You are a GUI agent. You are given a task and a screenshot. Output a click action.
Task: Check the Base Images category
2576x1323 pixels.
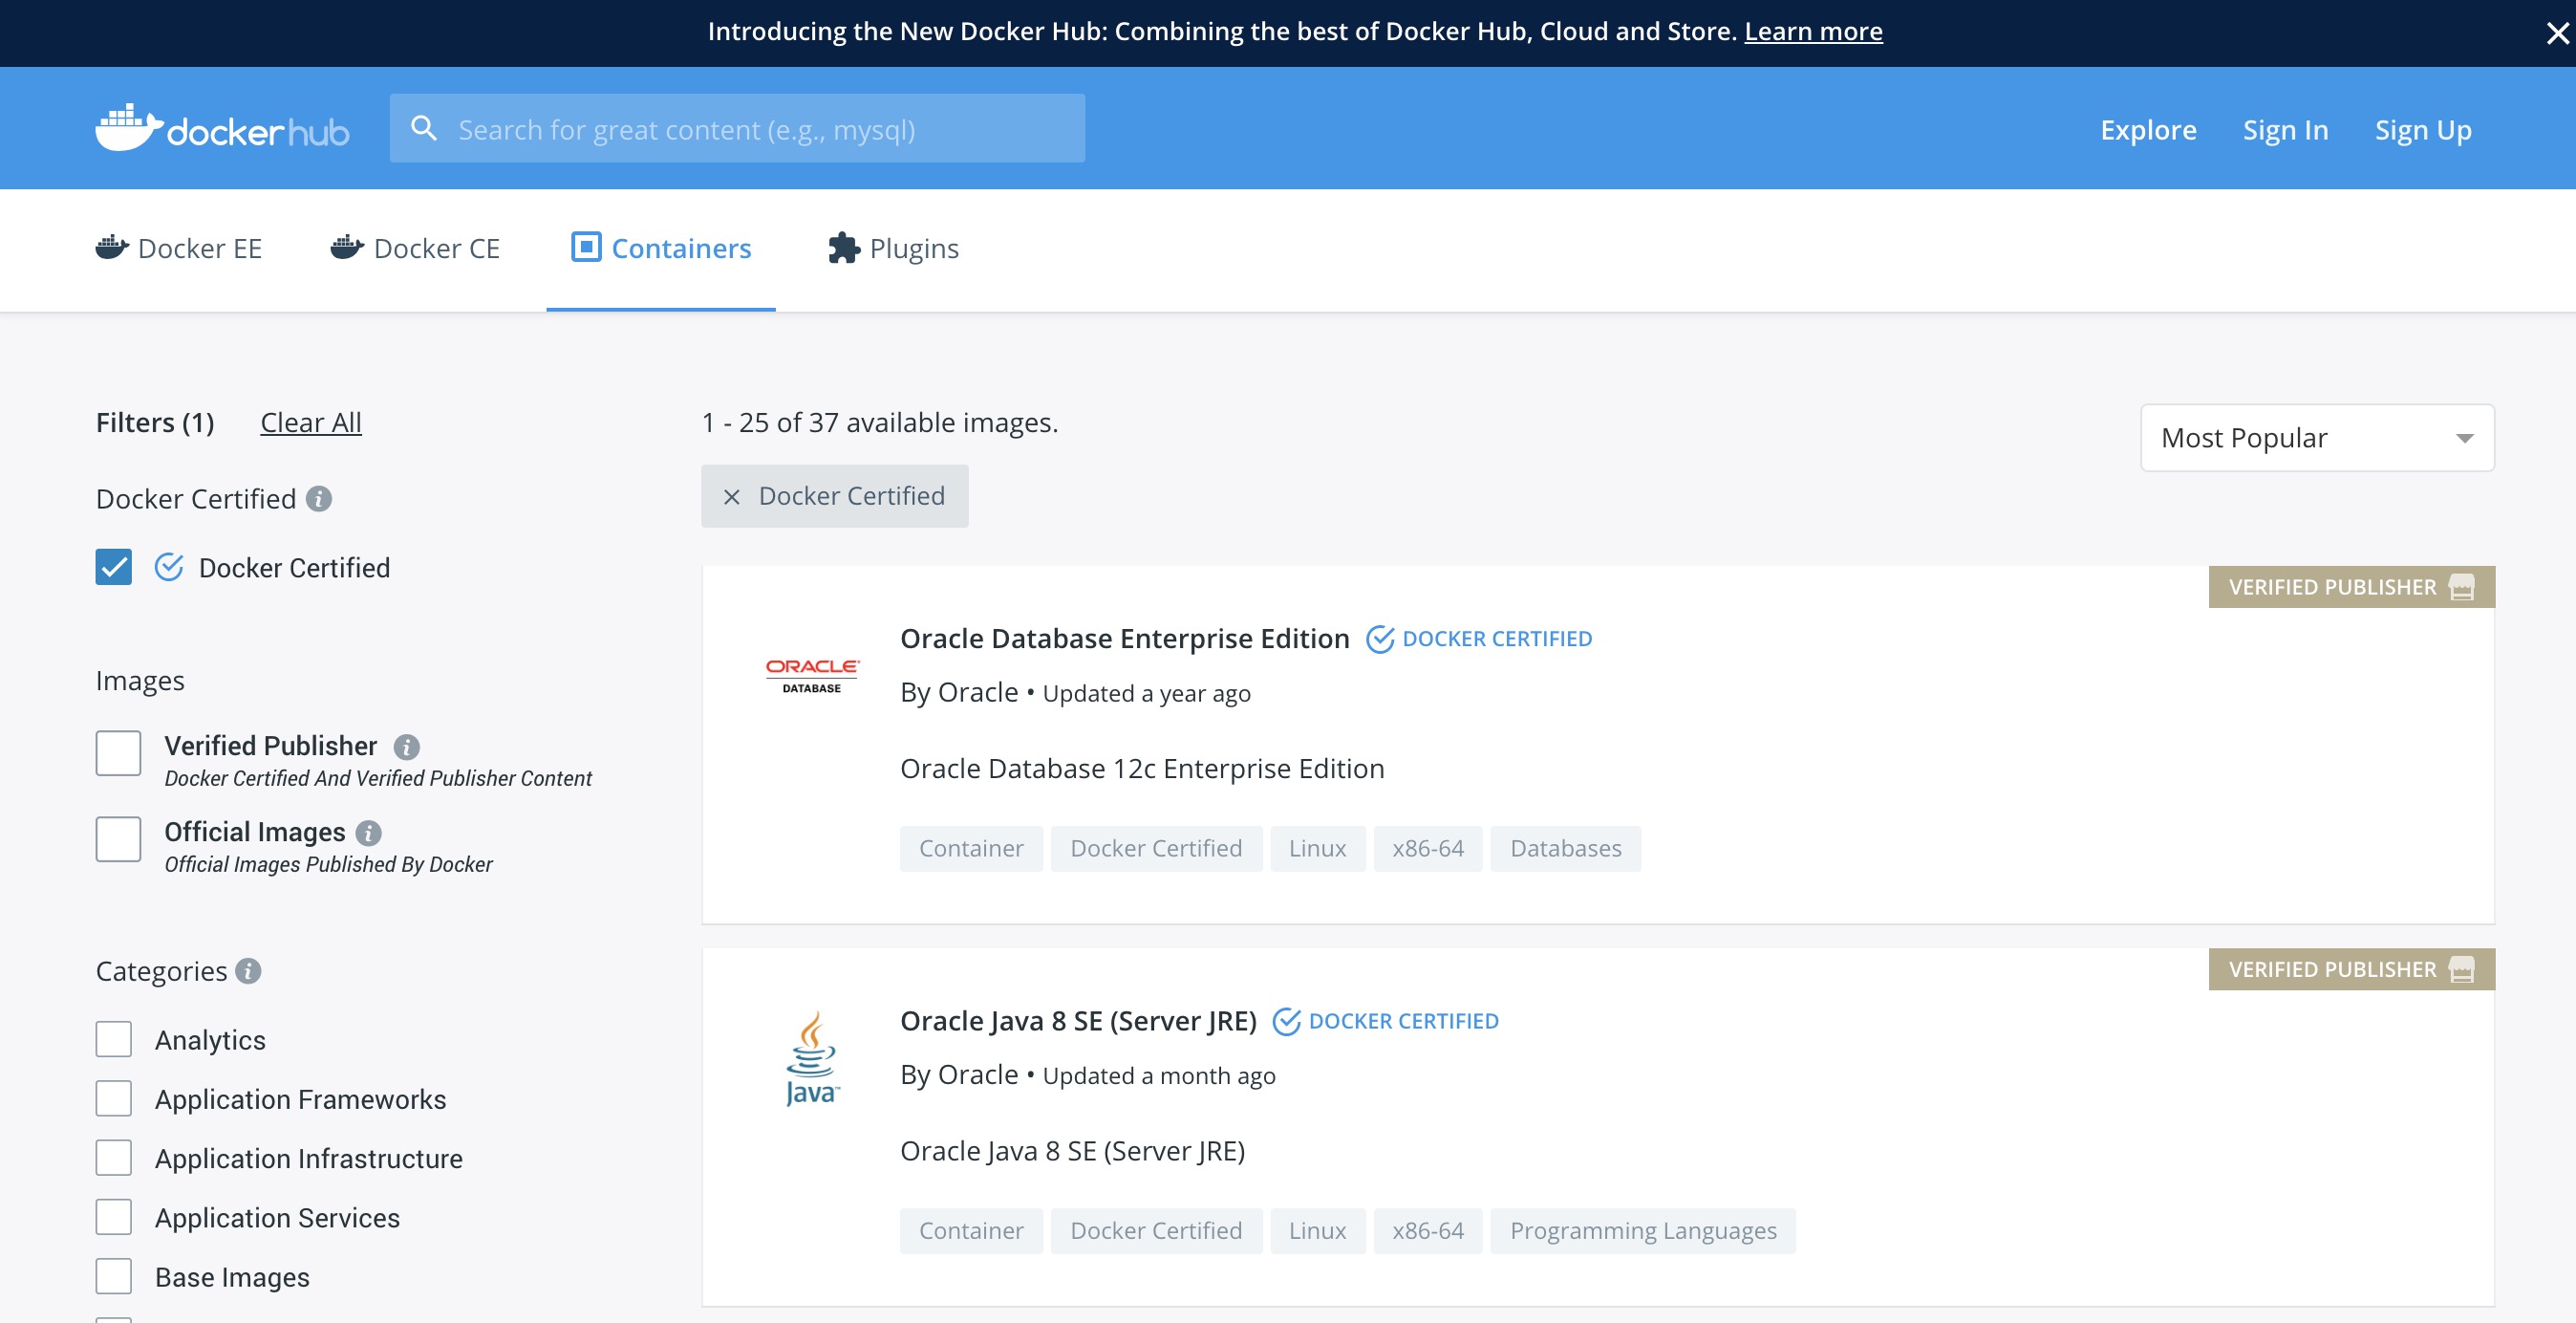click(x=114, y=1277)
